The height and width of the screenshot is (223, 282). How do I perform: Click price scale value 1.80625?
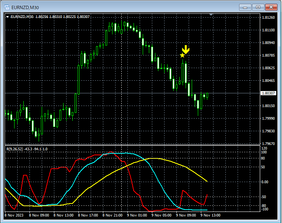268,68
